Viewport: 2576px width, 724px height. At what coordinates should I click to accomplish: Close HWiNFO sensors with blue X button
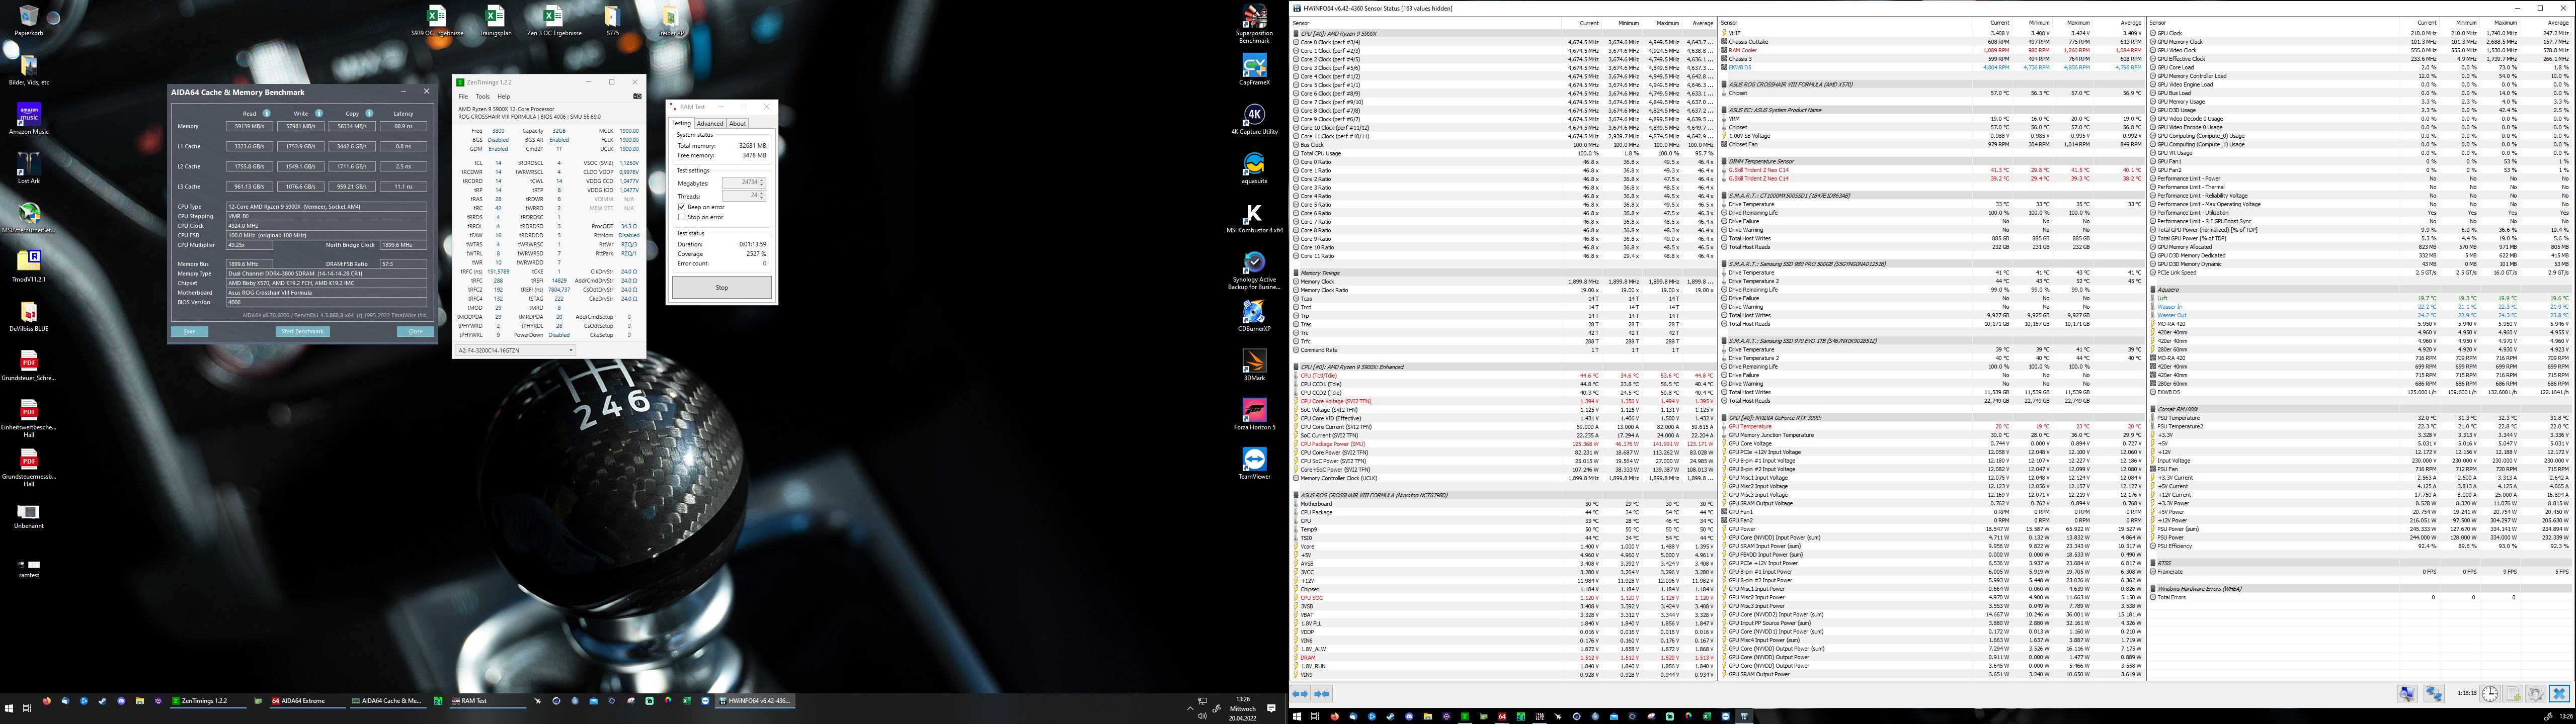(x=2559, y=694)
